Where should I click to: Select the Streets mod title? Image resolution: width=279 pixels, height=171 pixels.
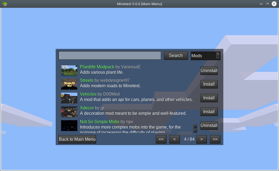pyautogui.click(x=87, y=80)
